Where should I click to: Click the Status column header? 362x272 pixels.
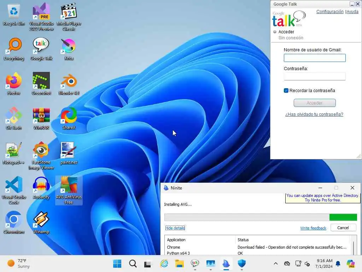pyautogui.click(x=292, y=240)
